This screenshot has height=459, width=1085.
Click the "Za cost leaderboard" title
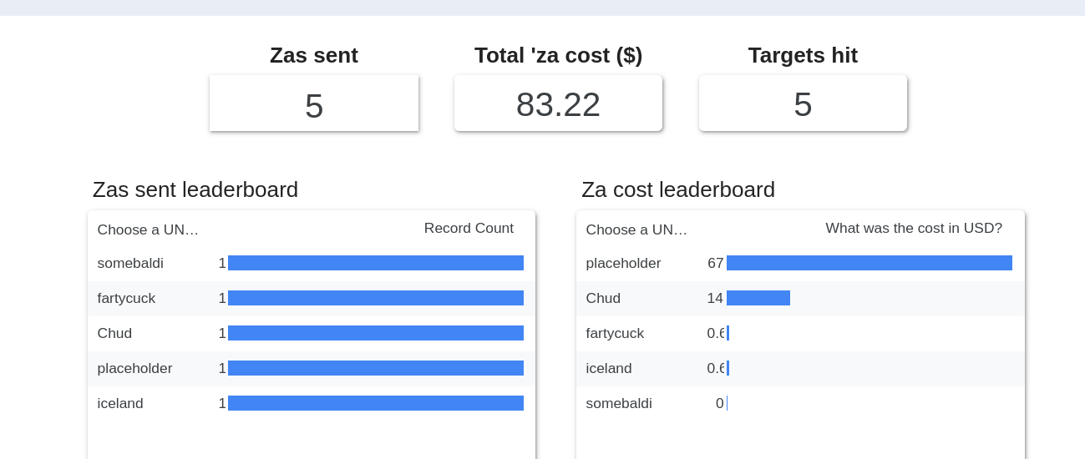pos(678,189)
